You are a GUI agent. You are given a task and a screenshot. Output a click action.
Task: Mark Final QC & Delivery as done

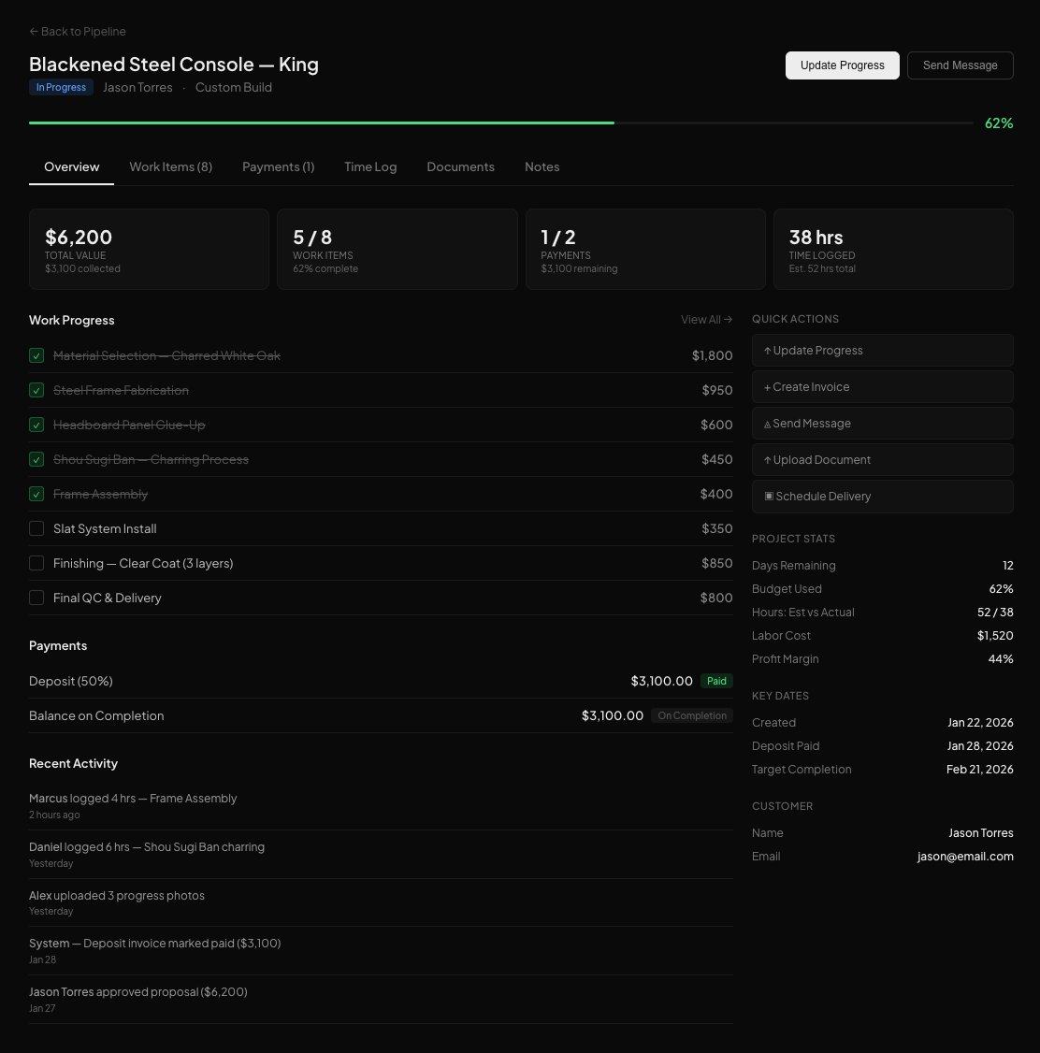[x=36, y=598]
